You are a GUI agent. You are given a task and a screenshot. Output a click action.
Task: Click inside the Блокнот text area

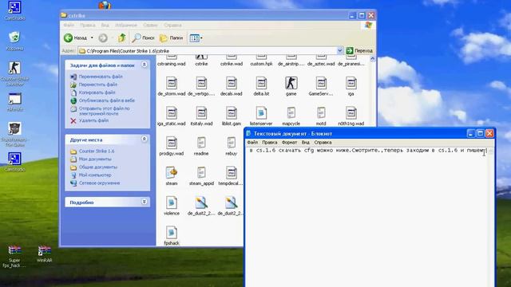(x=367, y=218)
